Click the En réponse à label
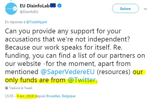 click(x=15, y=22)
